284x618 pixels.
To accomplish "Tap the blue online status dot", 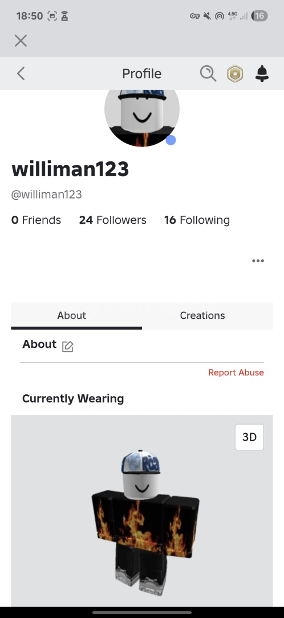I will (x=171, y=140).
